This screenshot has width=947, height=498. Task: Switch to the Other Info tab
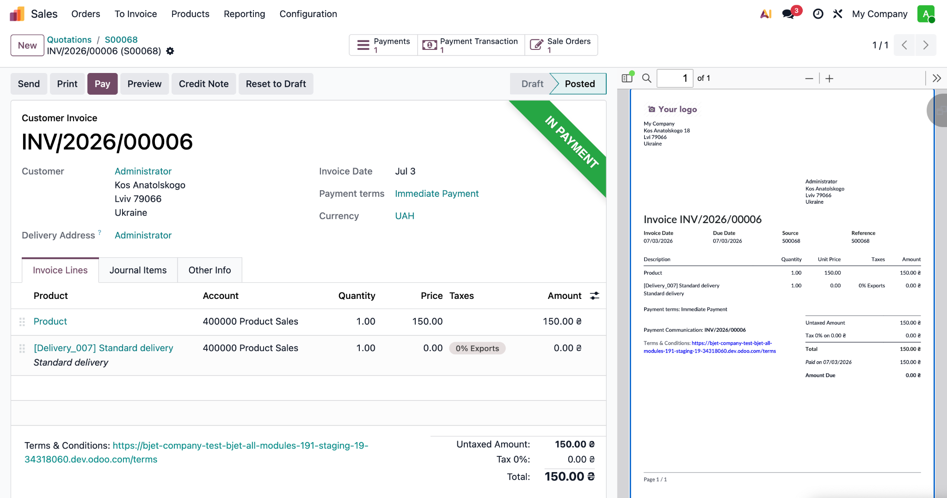[x=209, y=270]
